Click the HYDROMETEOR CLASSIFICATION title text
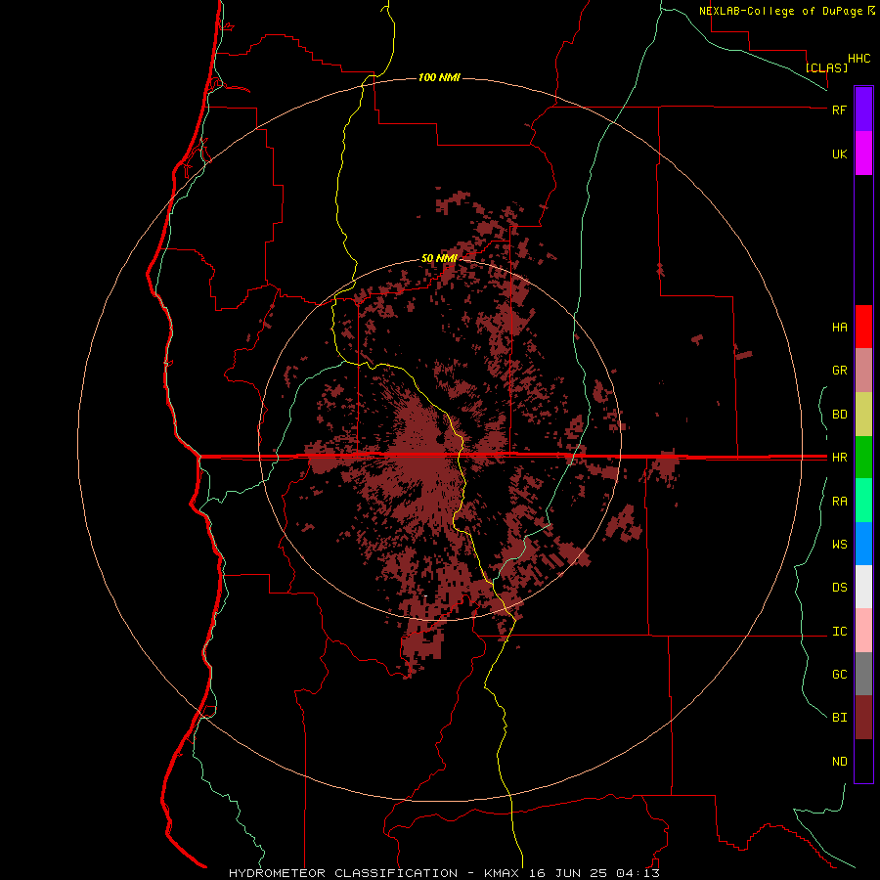Screen dimensions: 880x880 click(x=343, y=873)
